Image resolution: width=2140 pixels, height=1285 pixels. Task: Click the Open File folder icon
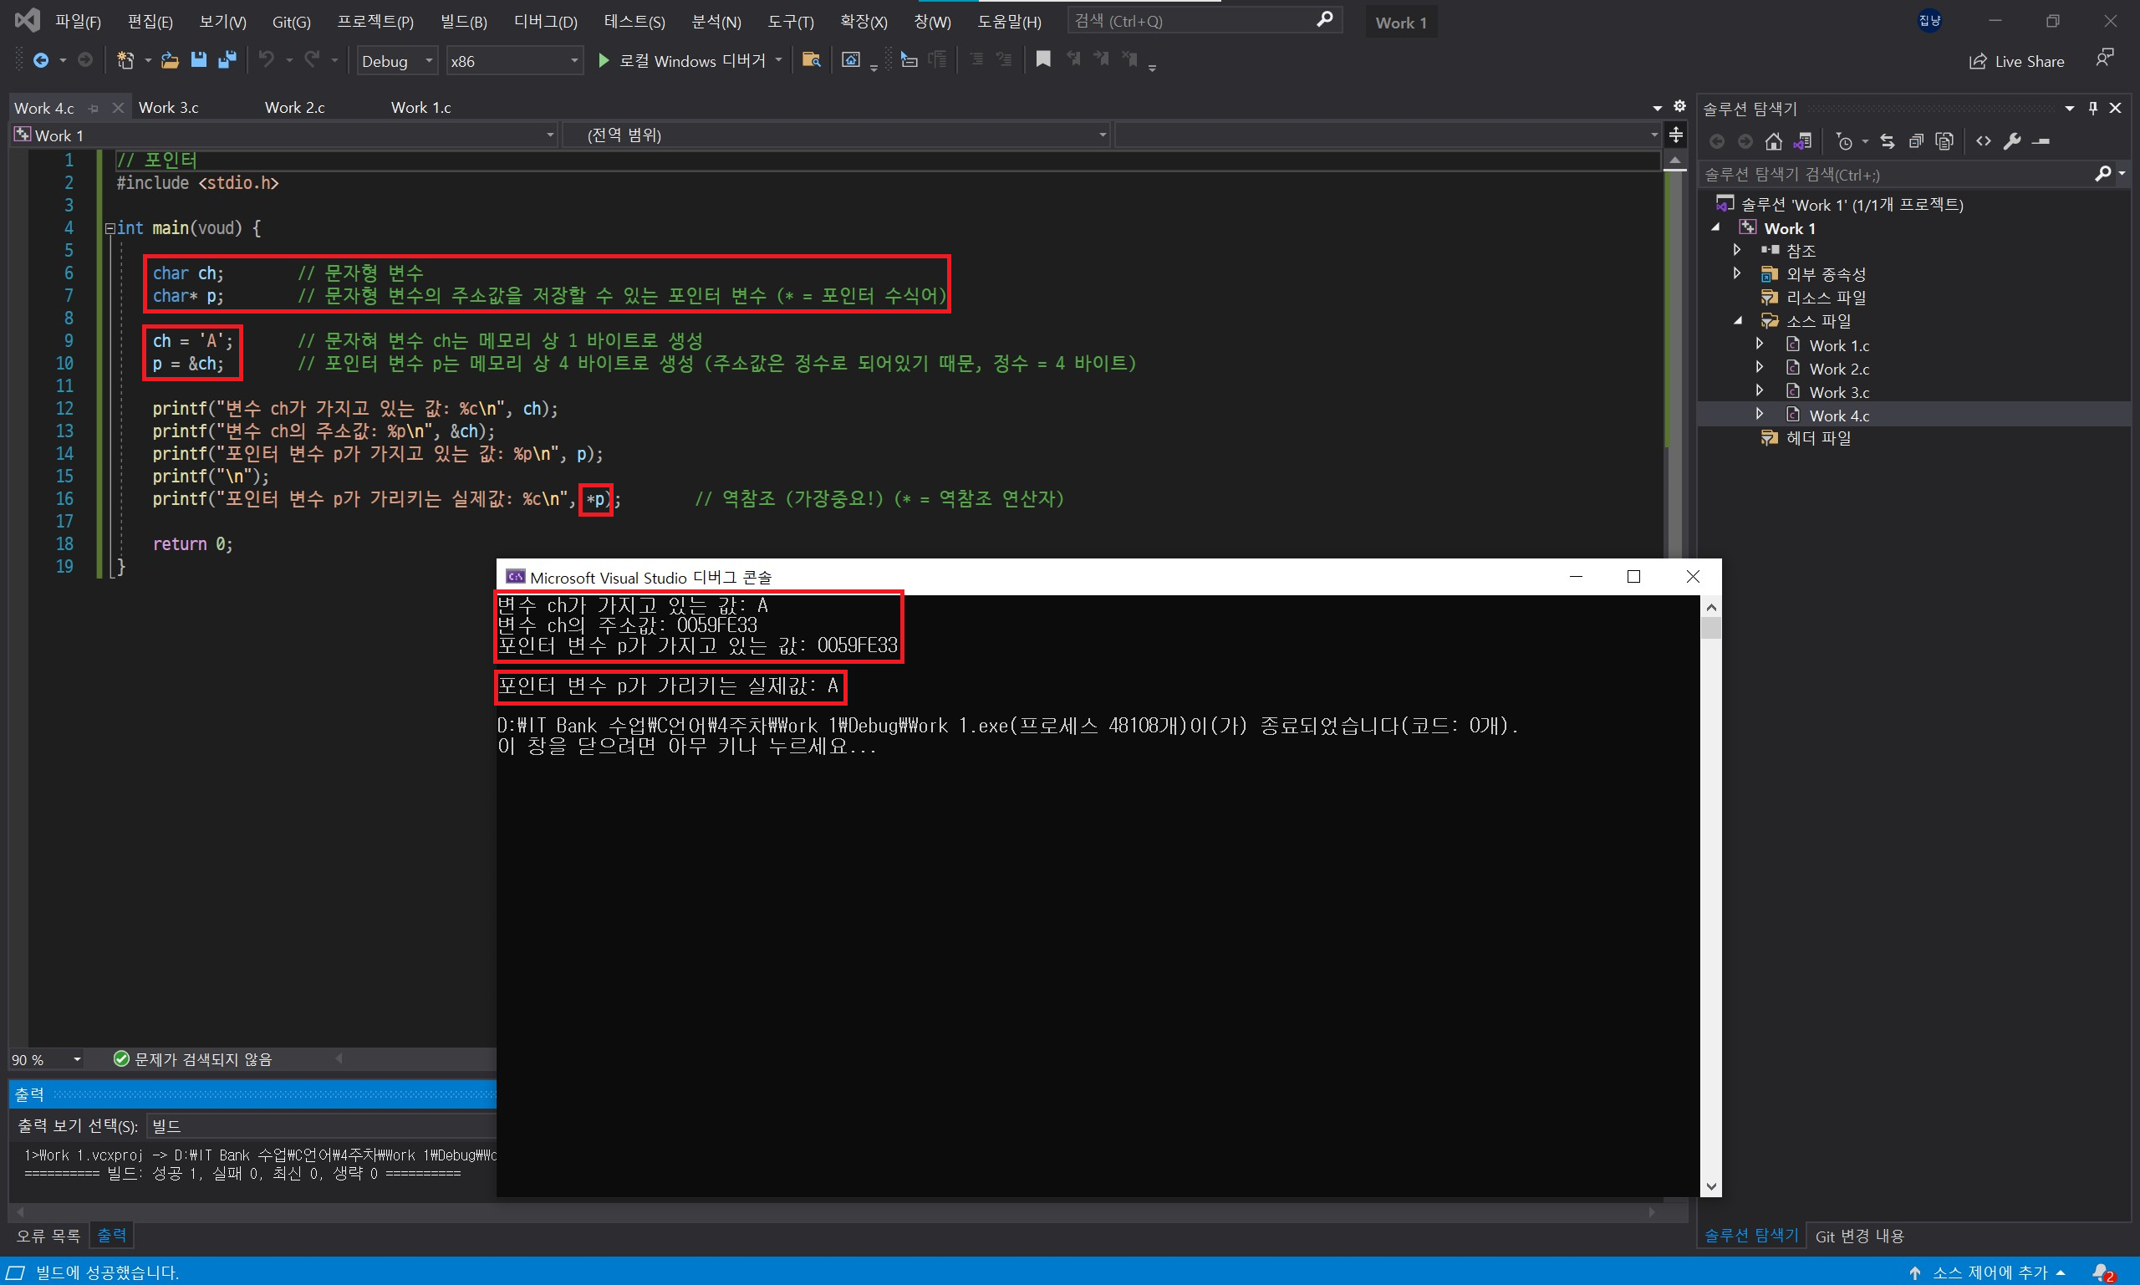pyautogui.click(x=170, y=59)
